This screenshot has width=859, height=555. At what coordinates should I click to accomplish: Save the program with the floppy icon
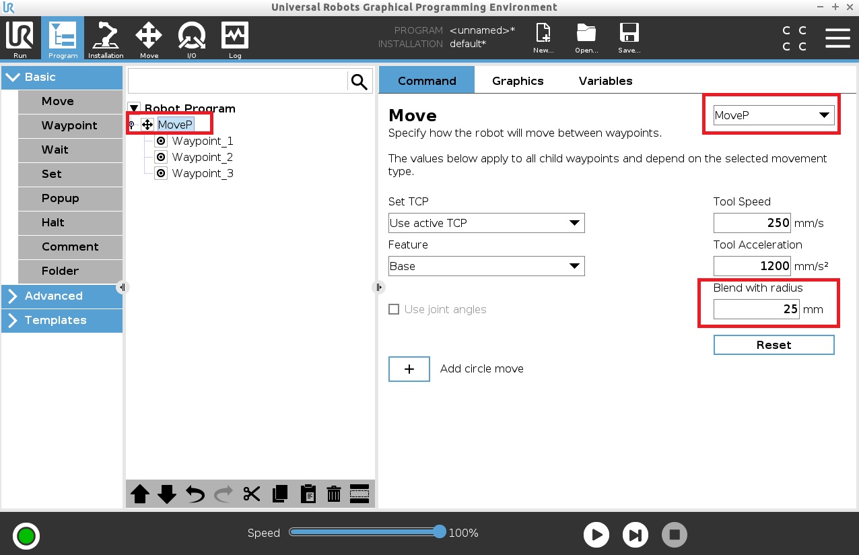pos(629,38)
